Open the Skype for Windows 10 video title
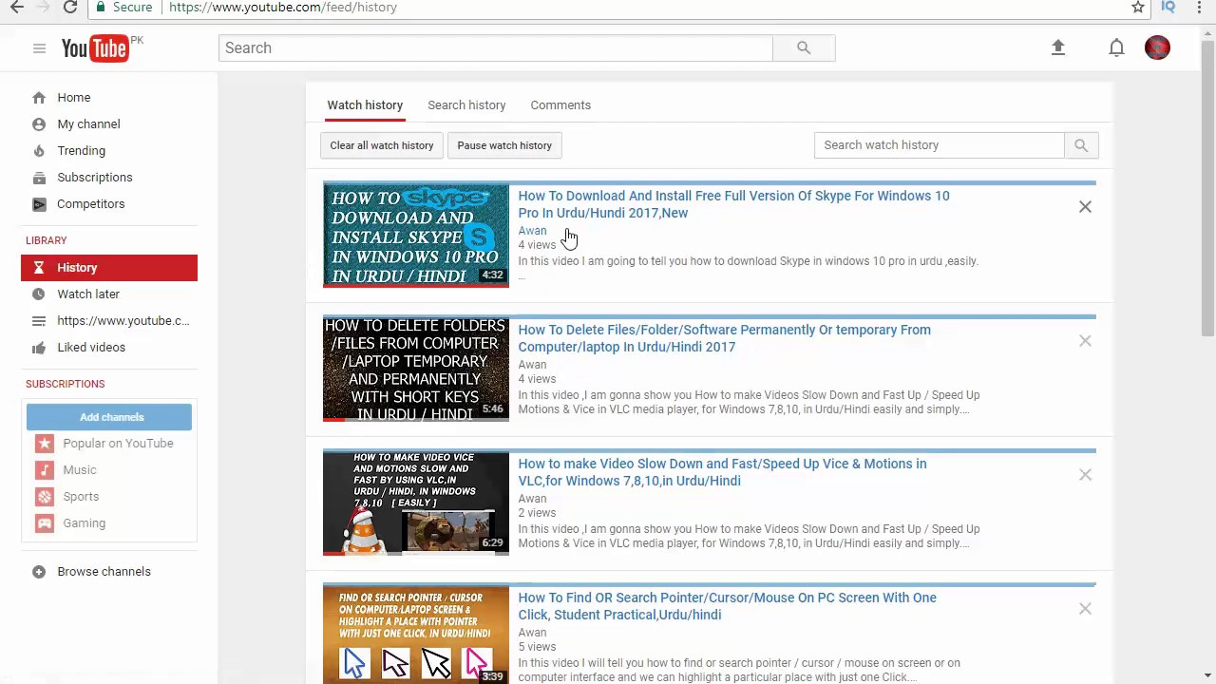The image size is (1216, 684). point(733,204)
